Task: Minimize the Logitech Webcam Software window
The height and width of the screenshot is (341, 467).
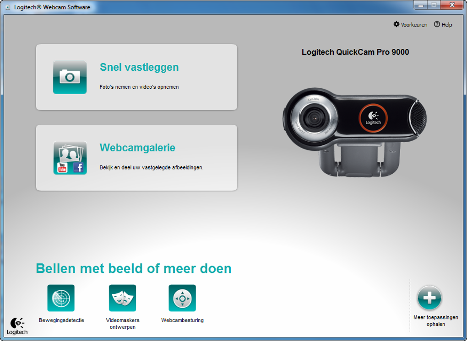Action: point(421,5)
